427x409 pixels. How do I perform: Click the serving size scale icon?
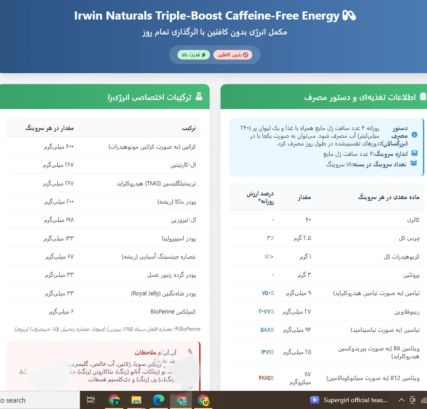click(414, 154)
